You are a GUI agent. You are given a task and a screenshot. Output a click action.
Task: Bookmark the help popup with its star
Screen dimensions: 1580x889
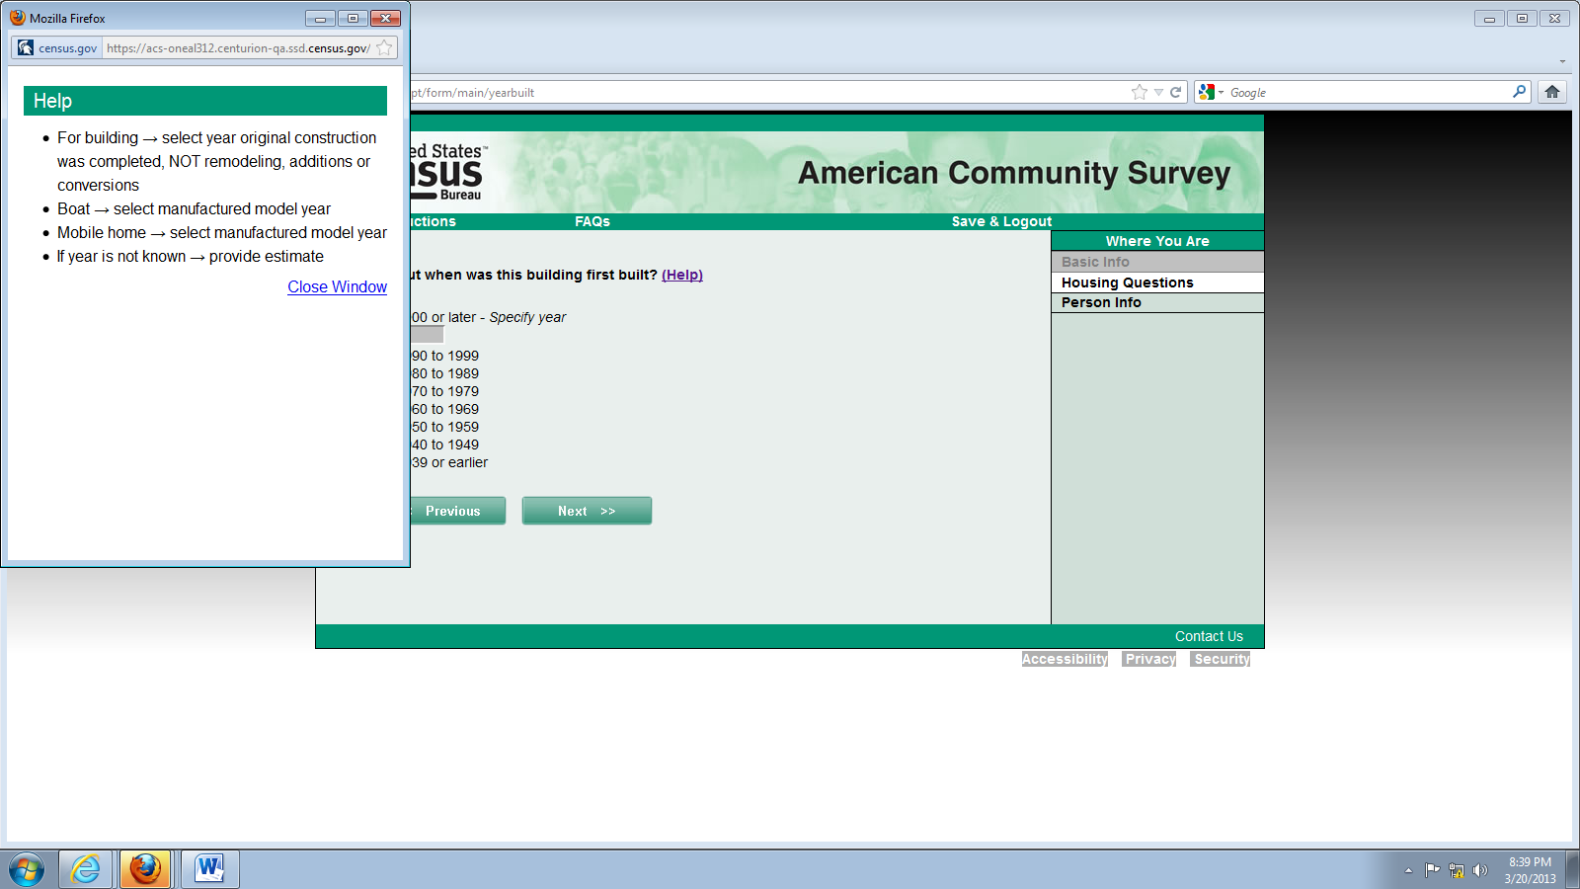385,47
